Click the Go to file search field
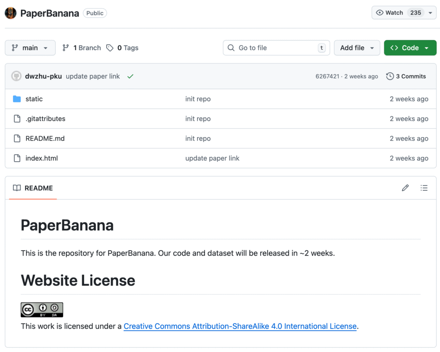This screenshot has width=440, height=352. coord(276,48)
